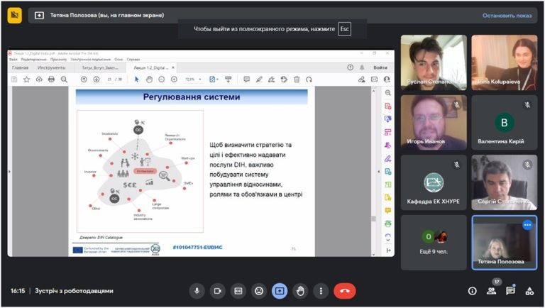
Task: Open the activities icon
Action: coord(529,291)
